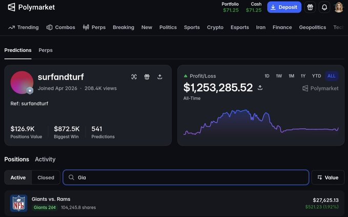348x217 pixels.
Task: Click the share icon next to profit amount
Action: coord(260,88)
